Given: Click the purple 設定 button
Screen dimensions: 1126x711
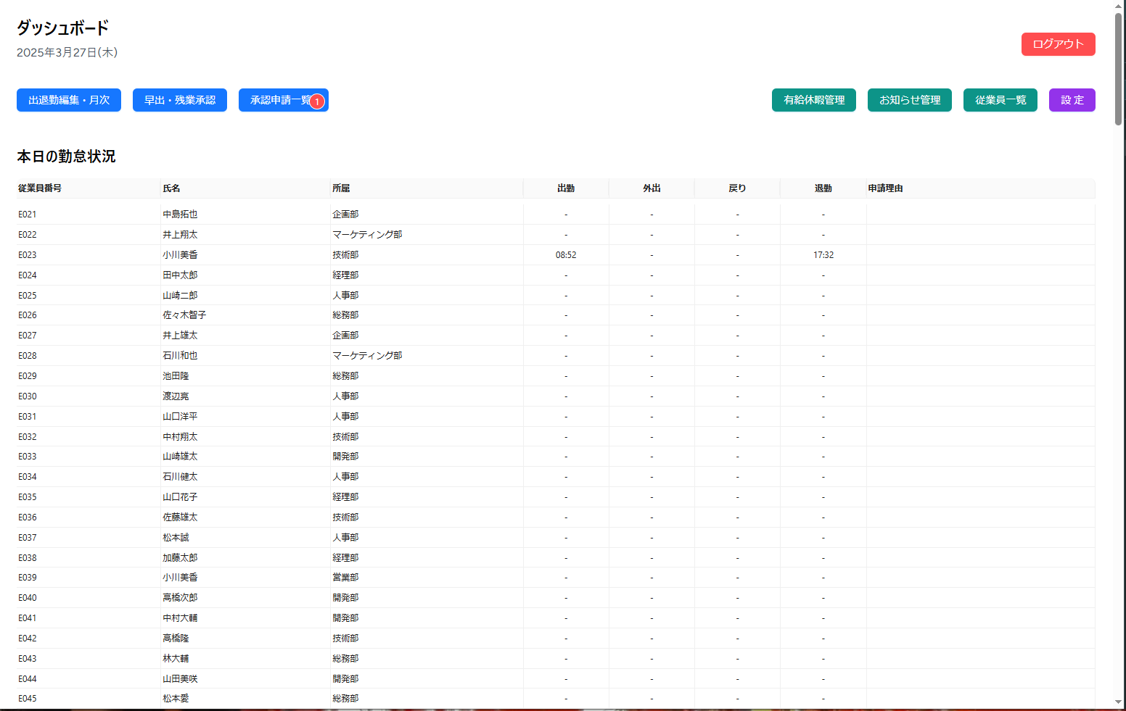Looking at the screenshot, I should (1072, 100).
